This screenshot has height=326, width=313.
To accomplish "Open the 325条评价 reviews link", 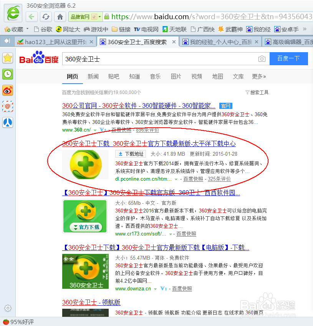I will [219, 179].
